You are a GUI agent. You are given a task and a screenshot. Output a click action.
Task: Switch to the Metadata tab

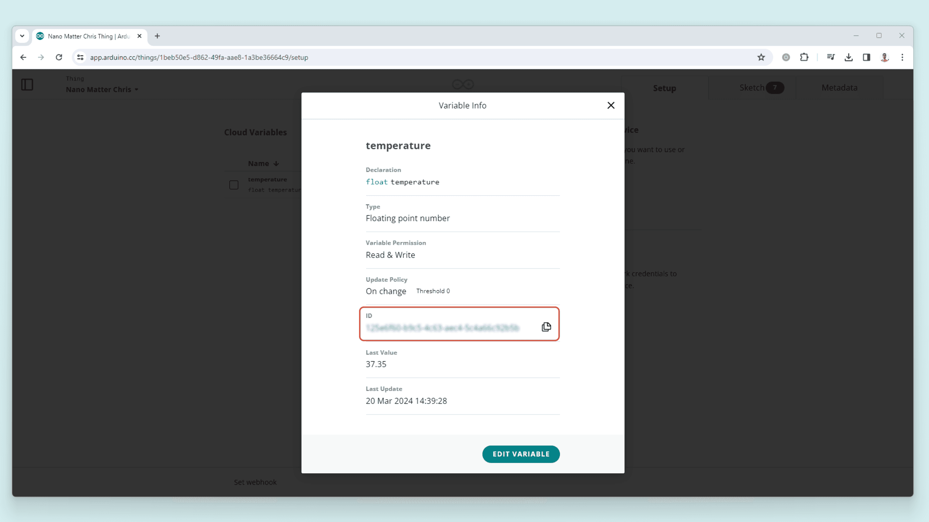click(839, 88)
